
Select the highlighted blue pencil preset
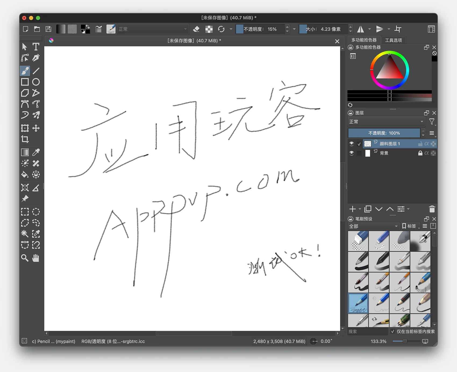[x=358, y=303]
